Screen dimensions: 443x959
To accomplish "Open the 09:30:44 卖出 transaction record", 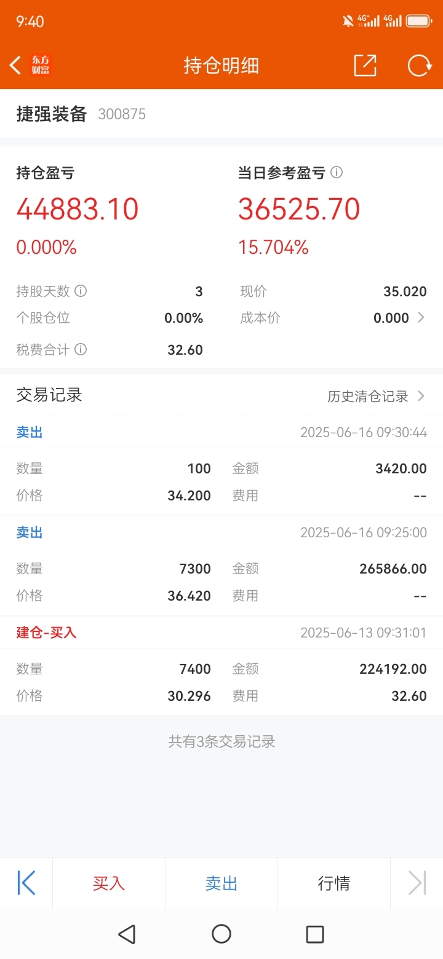I will (221, 465).
